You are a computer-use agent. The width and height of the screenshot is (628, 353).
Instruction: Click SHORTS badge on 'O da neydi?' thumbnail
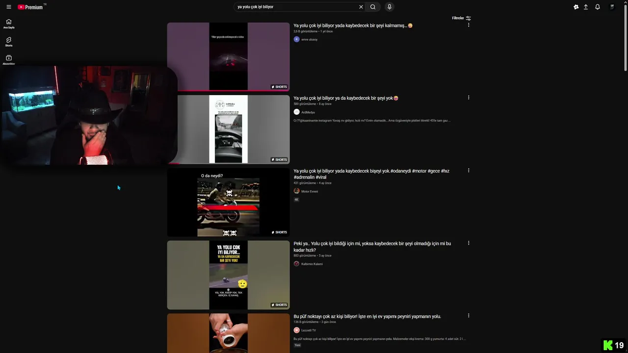(279, 232)
